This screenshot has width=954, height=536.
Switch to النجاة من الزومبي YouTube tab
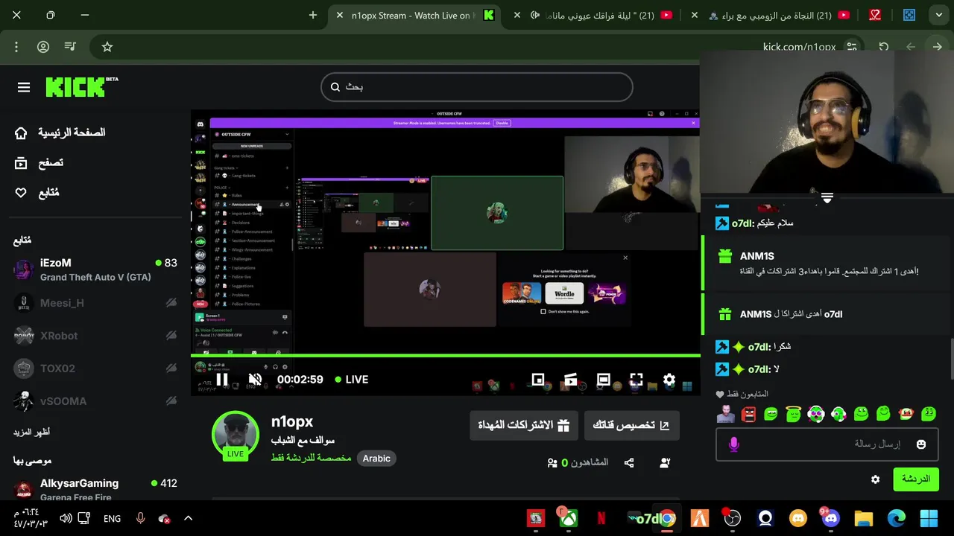(x=771, y=16)
